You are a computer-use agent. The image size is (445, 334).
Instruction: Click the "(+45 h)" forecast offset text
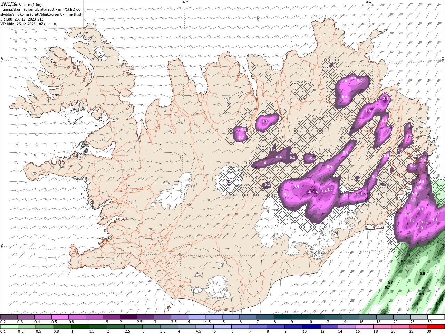tap(51, 24)
